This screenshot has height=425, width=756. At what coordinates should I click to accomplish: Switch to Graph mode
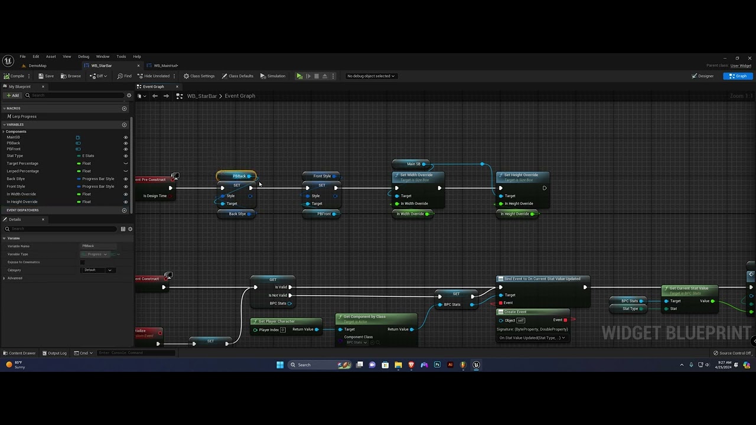[738, 76]
